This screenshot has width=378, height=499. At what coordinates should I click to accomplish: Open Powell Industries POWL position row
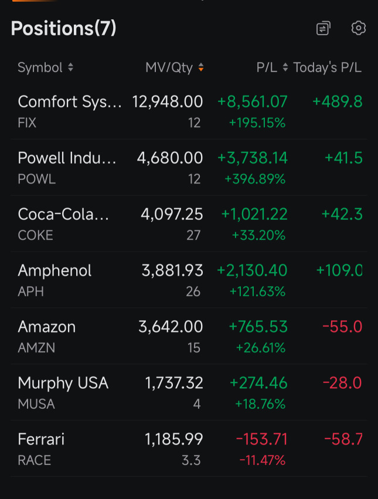click(x=189, y=167)
